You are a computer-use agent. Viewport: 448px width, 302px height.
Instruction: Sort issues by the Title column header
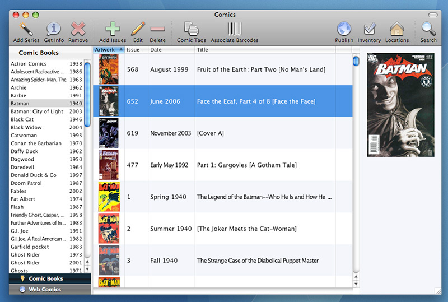[264, 50]
